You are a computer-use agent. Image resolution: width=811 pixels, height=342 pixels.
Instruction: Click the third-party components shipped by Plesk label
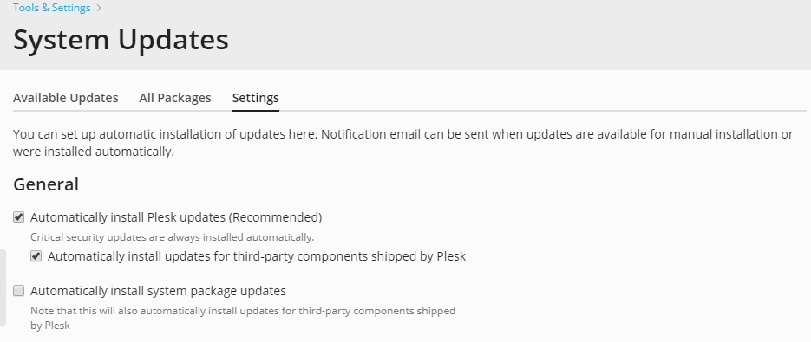257,256
